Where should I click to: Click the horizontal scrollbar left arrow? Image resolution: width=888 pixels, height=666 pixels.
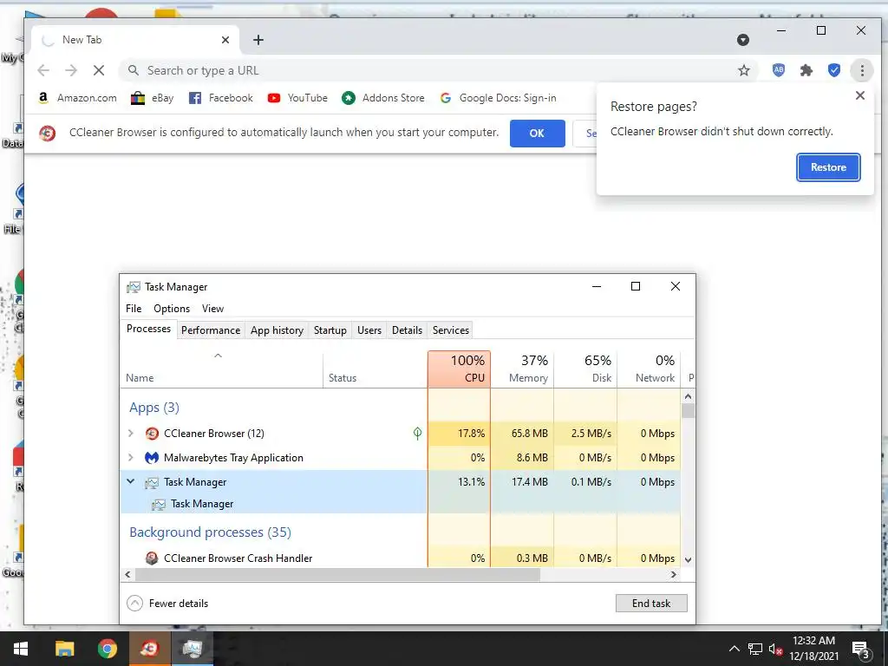(127, 574)
